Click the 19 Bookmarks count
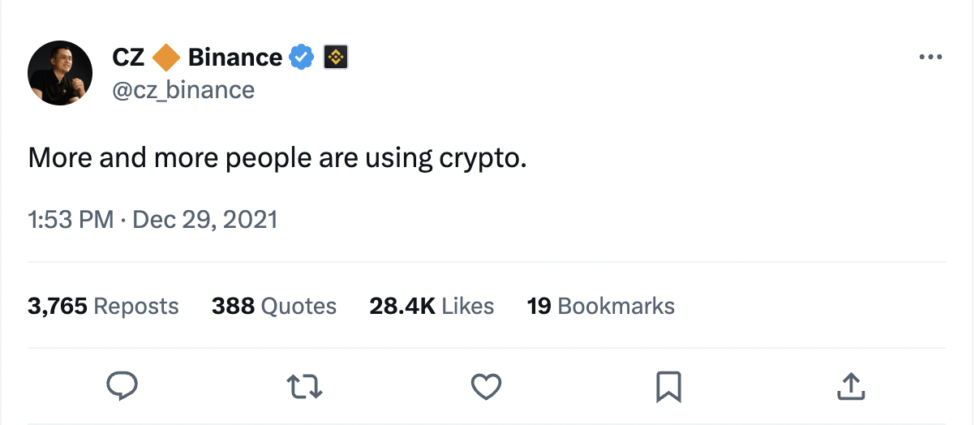 pos(600,306)
